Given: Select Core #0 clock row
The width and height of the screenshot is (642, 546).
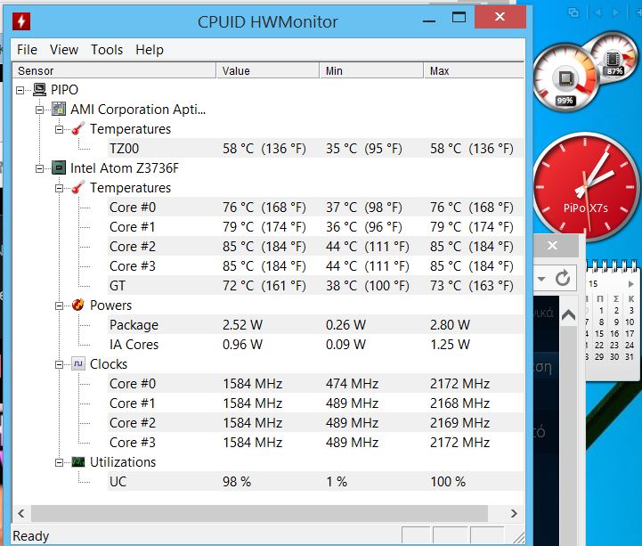Looking at the screenshot, I should coord(315,383).
